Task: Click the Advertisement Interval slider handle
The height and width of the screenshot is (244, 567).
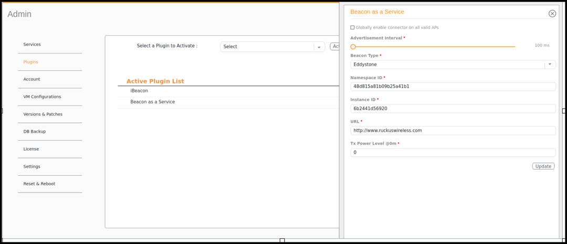Action: point(353,47)
